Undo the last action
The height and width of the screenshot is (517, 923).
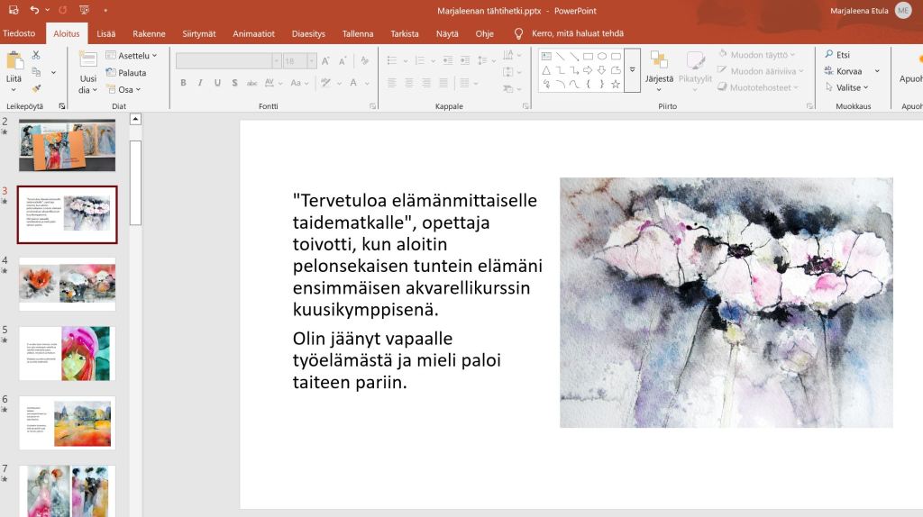click(x=34, y=10)
